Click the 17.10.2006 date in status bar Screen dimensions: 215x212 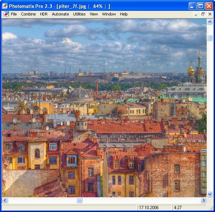(x=149, y=207)
